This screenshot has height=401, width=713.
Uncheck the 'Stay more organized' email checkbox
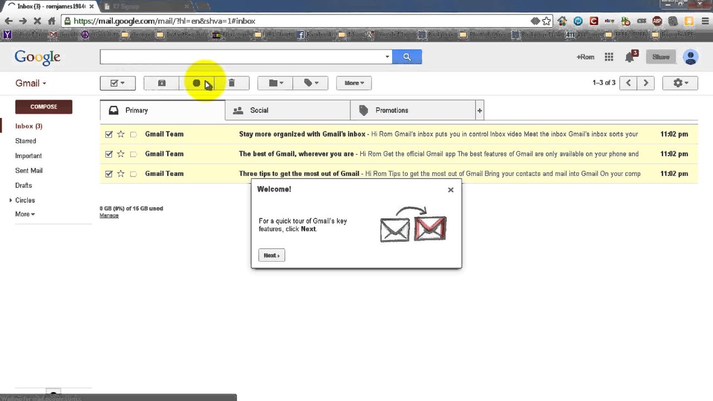click(x=109, y=134)
